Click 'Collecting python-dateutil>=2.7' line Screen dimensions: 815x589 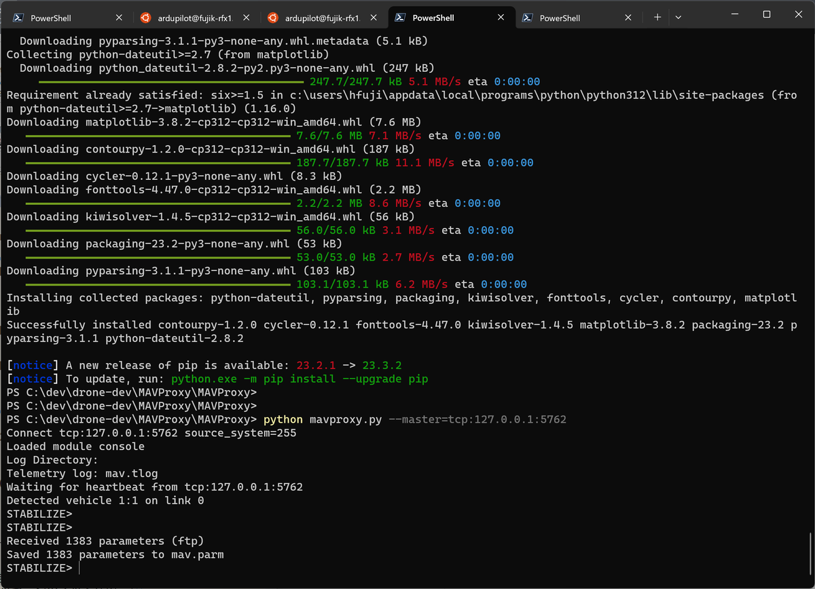pos(168,54)
